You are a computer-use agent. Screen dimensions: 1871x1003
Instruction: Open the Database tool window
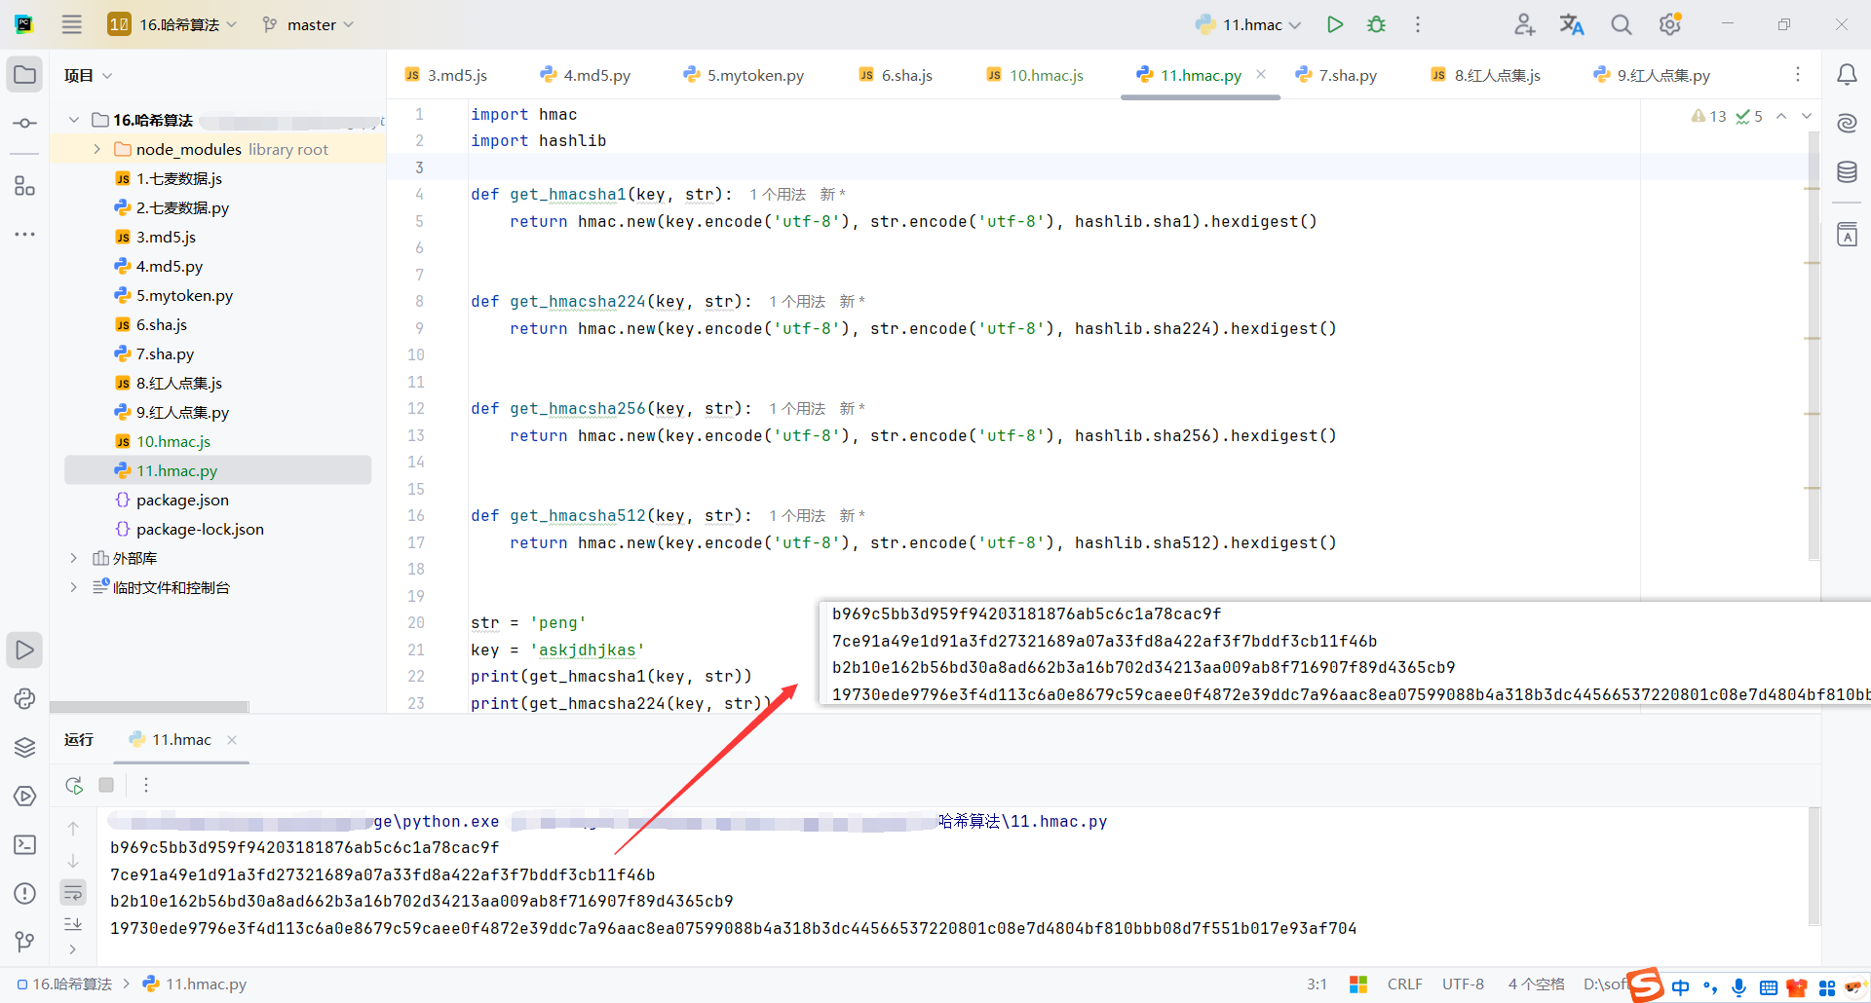tap(1847, 172)
